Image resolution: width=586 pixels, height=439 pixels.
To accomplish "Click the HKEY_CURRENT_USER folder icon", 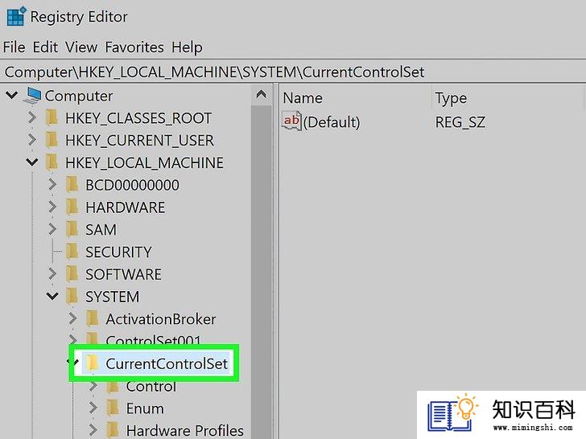I will tap(52, 141).
